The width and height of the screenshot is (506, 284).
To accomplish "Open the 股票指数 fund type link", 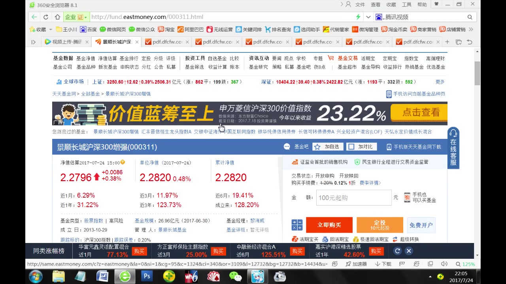I will [x=94, y=221].
